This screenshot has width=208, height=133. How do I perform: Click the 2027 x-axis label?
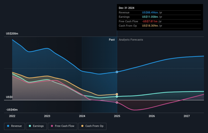[x=187, y=116]
